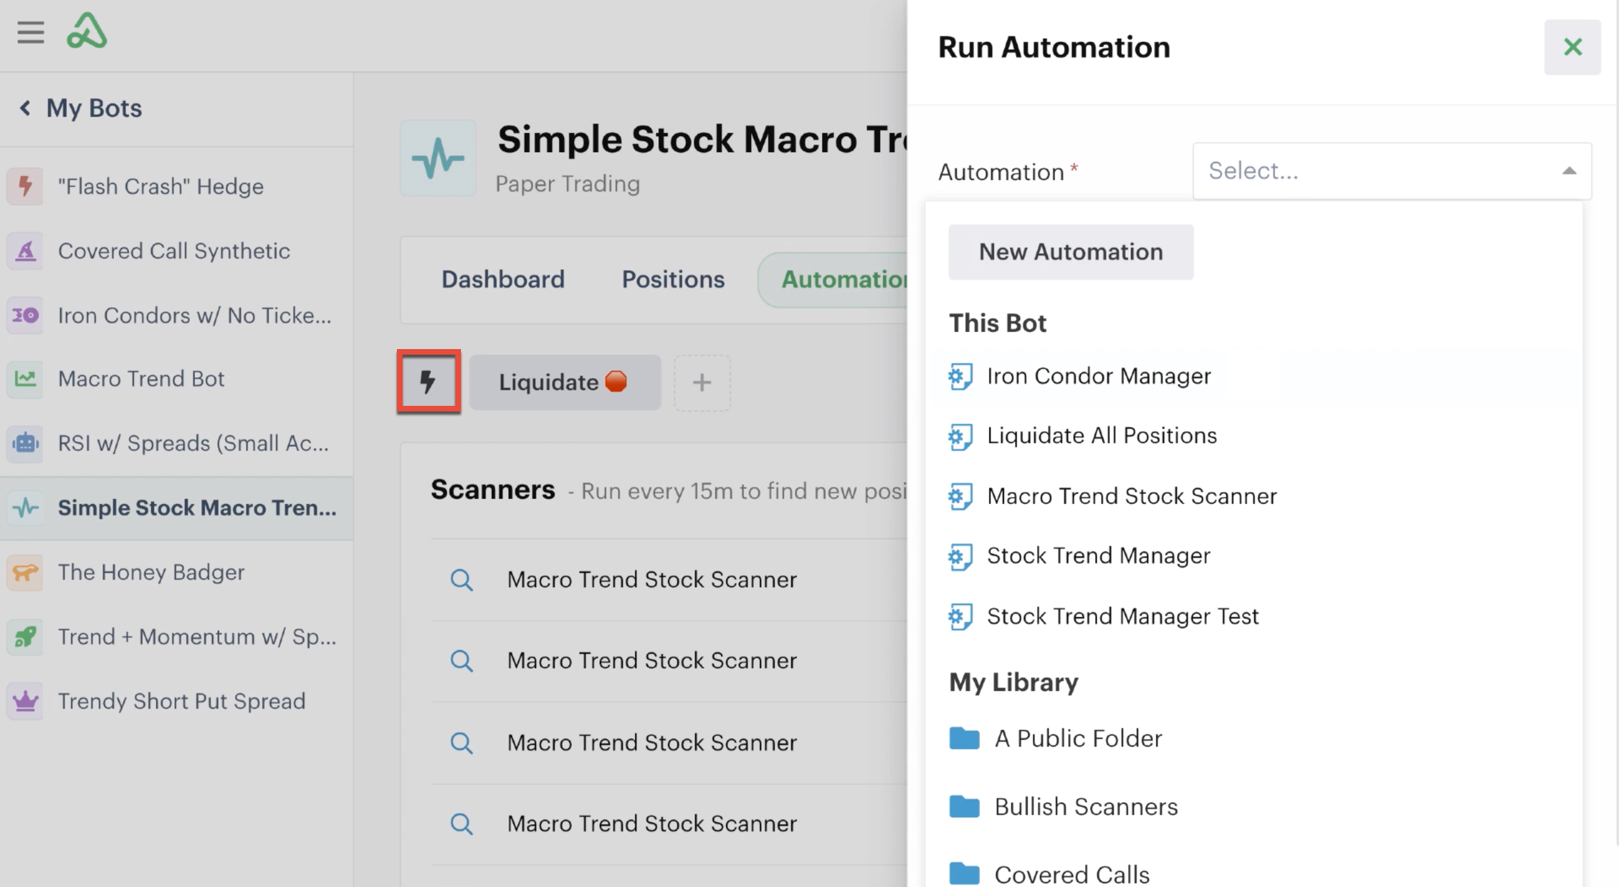Screen dimensions: 1619x887
Task: Click the gear icon beside Liquidate All Positions
Action: coord(960,436)
